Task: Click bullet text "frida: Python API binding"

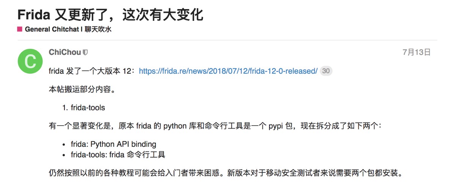Action: (x=113, y=144)
